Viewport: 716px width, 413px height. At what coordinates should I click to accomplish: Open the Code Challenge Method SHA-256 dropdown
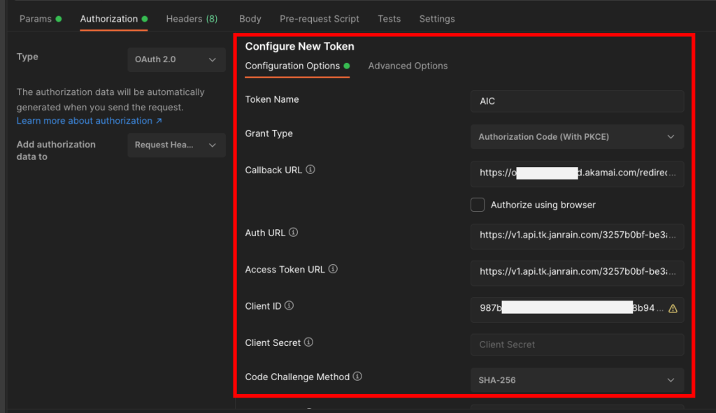coord(577,380)
